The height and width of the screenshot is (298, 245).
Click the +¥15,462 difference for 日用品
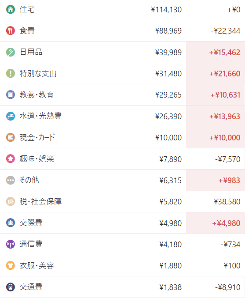click(x=225, y=52)
